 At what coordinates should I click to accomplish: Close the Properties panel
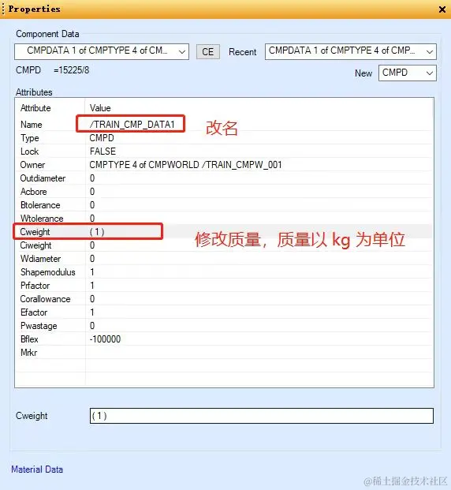[442, 9]
